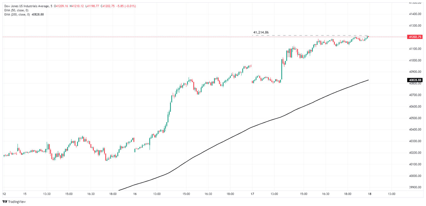Viewport: 426px width, 206px height.
Task: Click the −5.85 (−0.01%) change value
Action: pyautogui.click(x=124, y=6)
